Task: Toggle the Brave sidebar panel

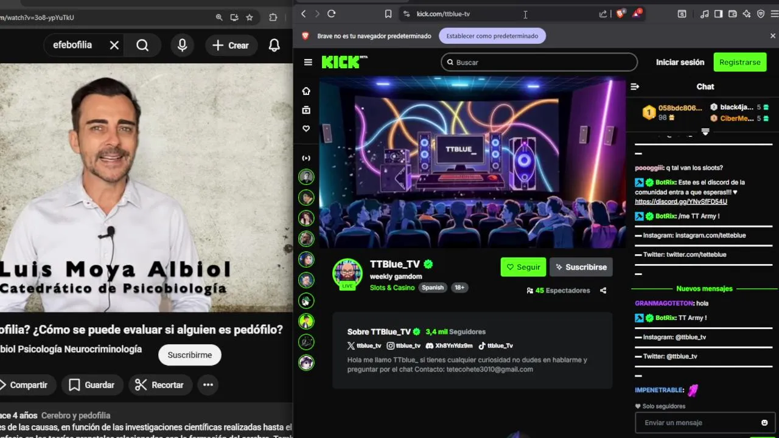Action: point(719,13)
